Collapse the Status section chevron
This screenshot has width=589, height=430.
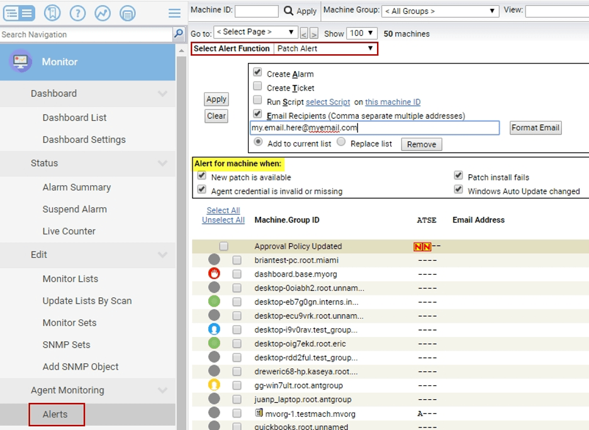pyautogui.click(x=162, y=163)
